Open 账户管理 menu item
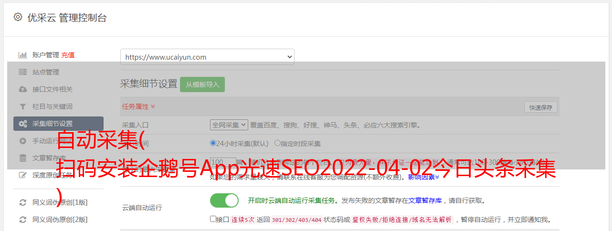The width and height of the screenshot is (612, 231). coord(46,55)
